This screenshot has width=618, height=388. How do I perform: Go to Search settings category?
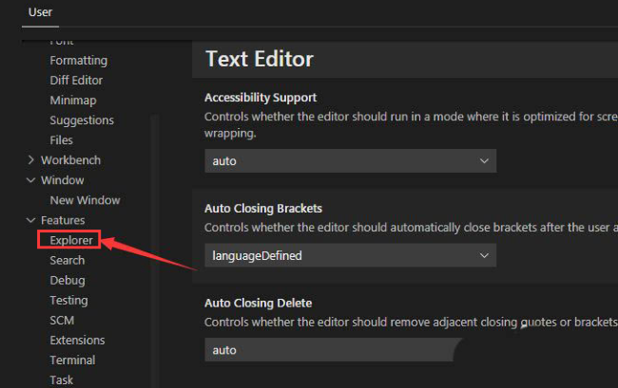click(67, 260)
